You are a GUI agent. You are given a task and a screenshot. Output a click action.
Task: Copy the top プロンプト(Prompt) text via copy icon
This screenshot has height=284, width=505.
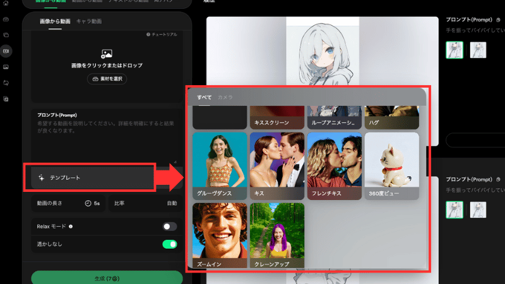click(499, 20)
